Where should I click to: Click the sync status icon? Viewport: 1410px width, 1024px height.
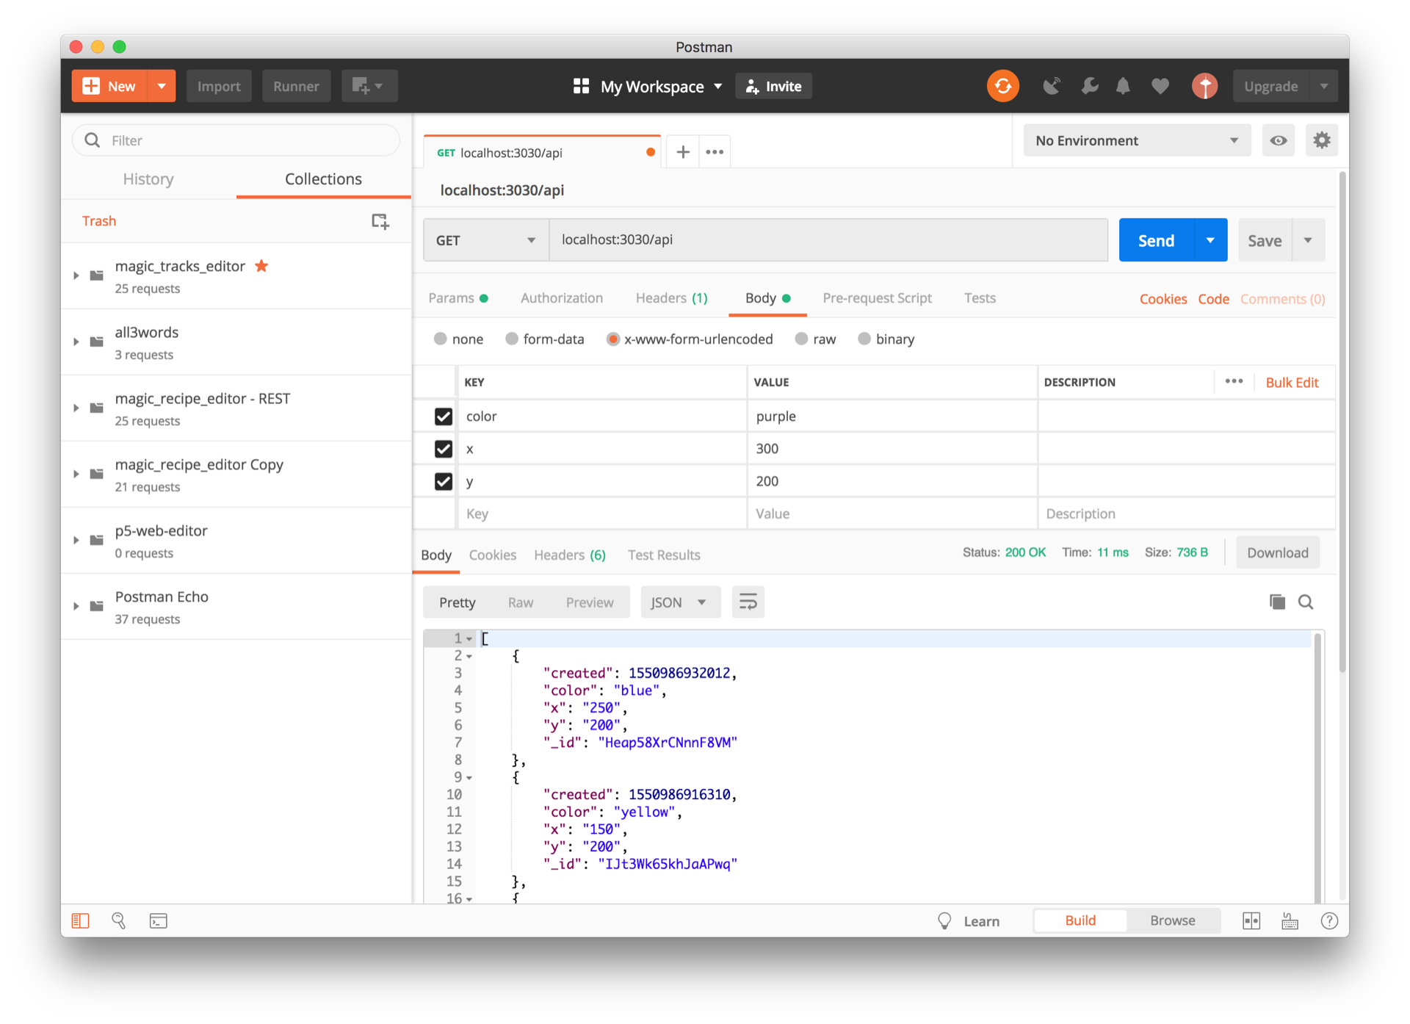coord(1002,86)
